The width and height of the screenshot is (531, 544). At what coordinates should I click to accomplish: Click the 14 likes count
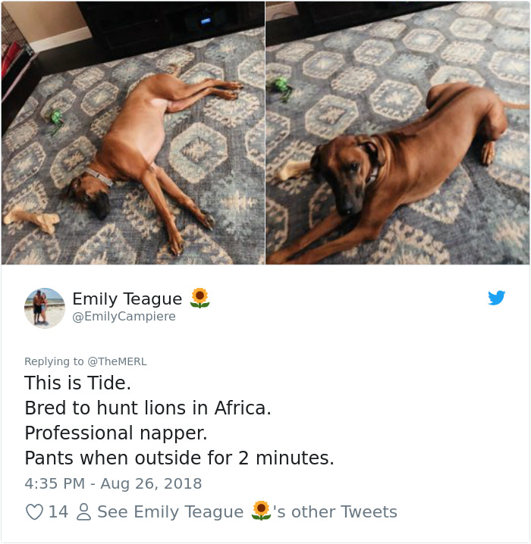coord(58,512)
